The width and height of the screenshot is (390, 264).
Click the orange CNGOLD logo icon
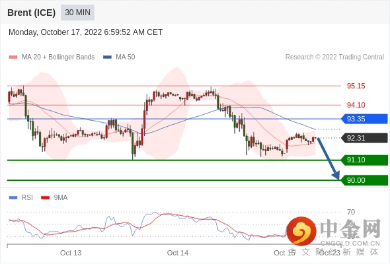[x=301, y=231]
